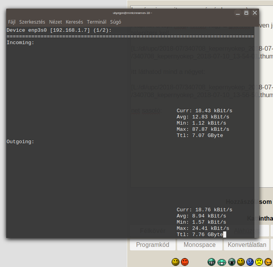
Task: Insert the dark yellow smirking emoticon
Action: pos(241,262)
